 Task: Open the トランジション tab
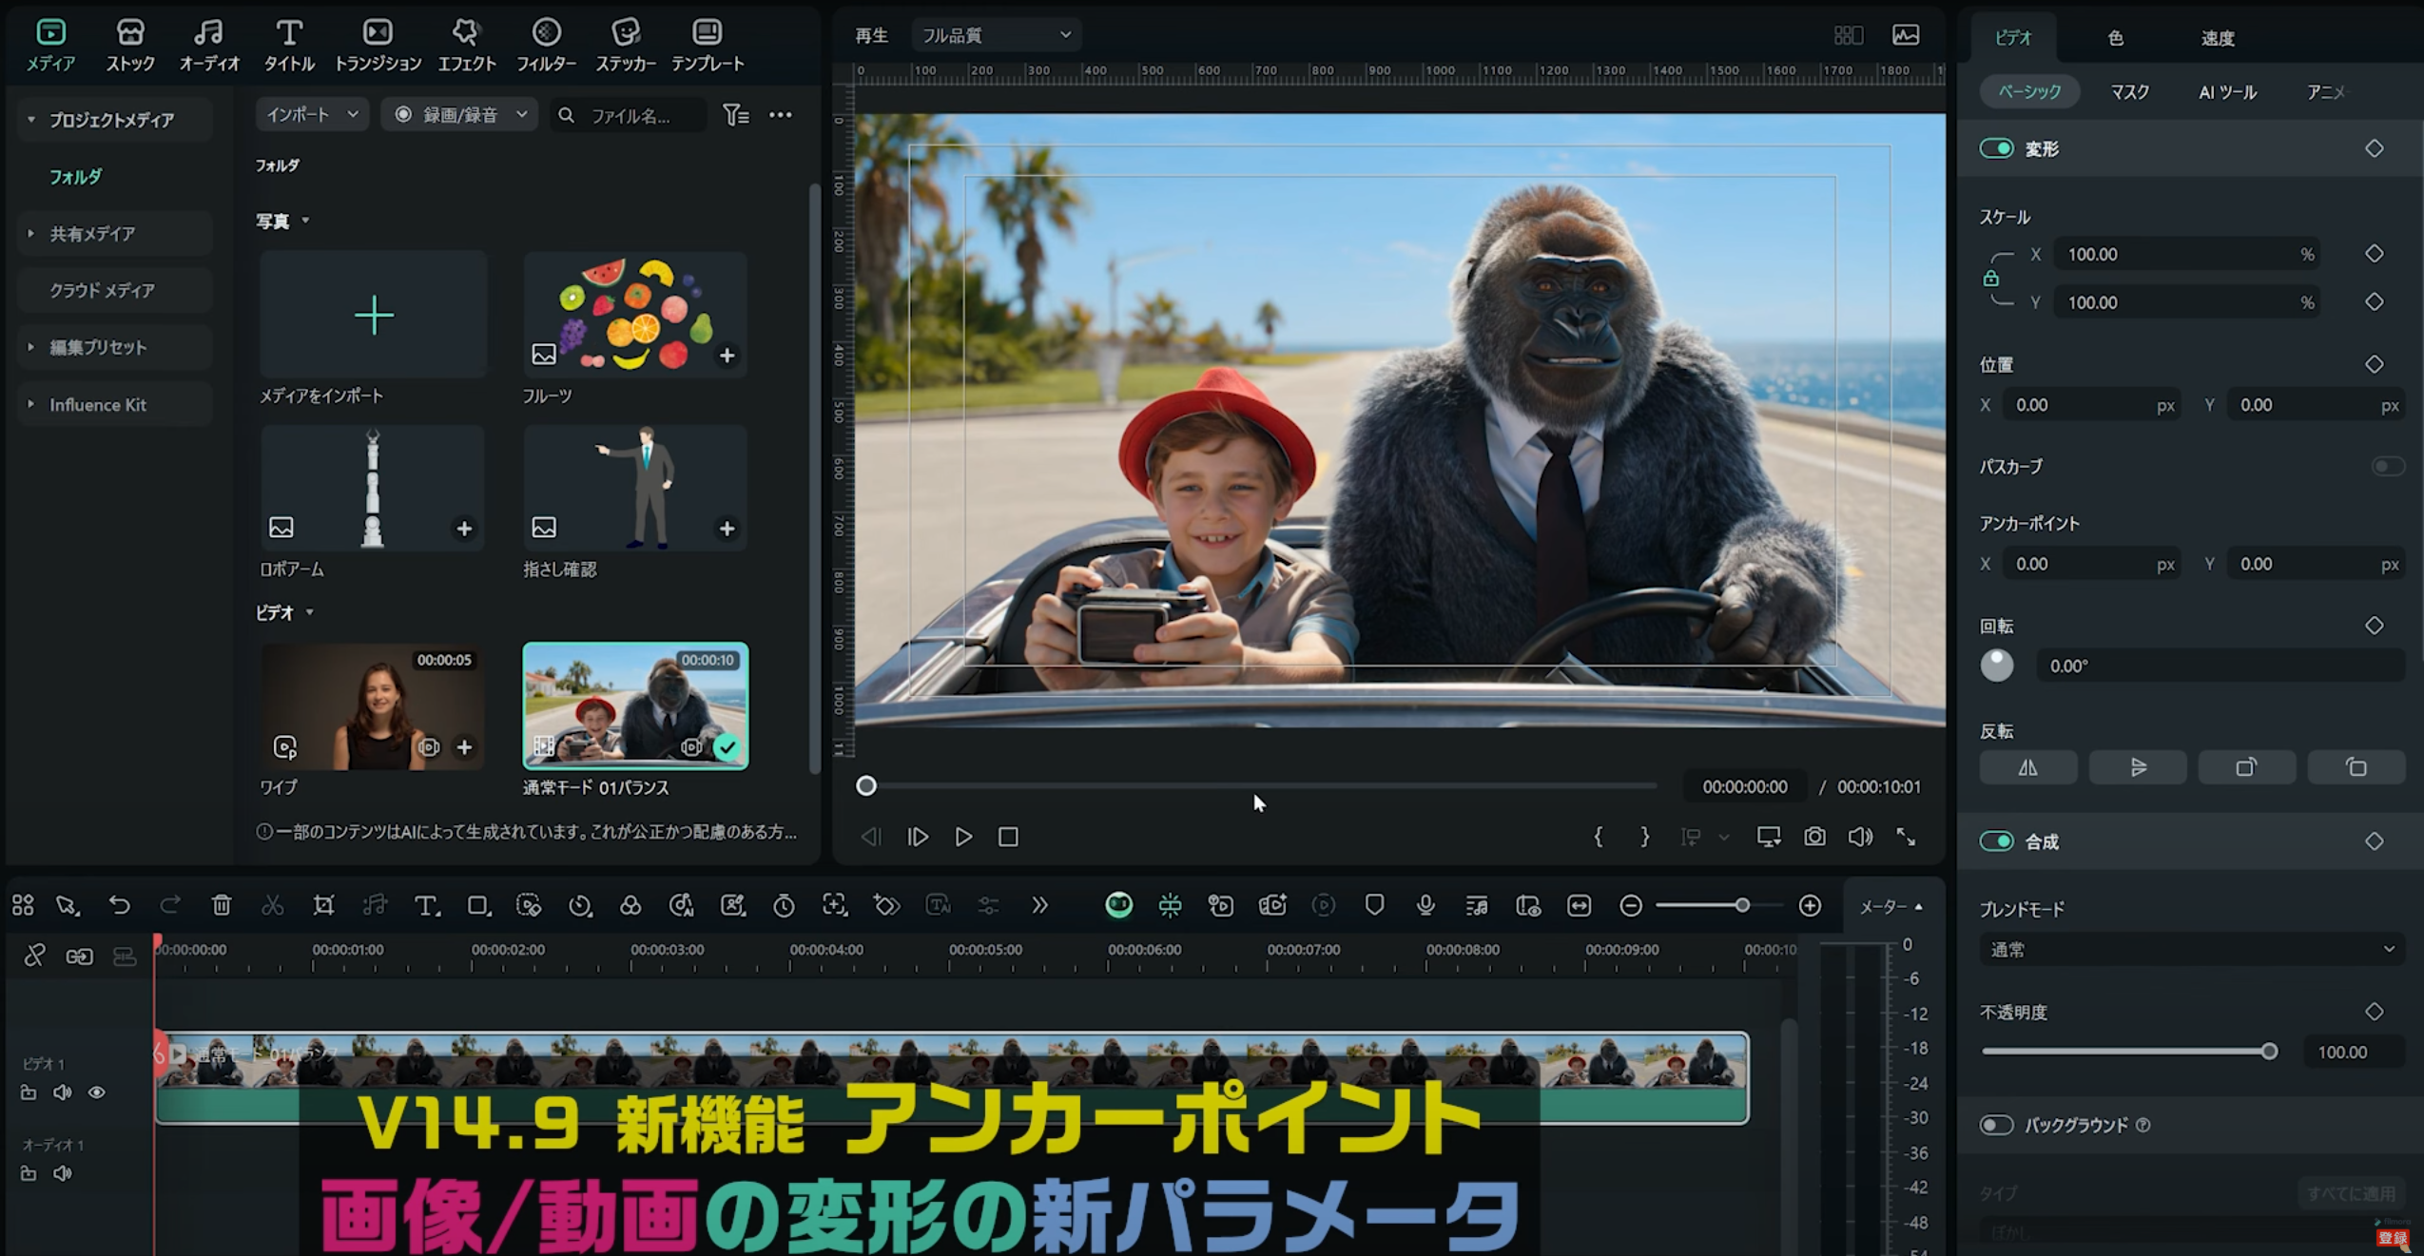point(378,45)
